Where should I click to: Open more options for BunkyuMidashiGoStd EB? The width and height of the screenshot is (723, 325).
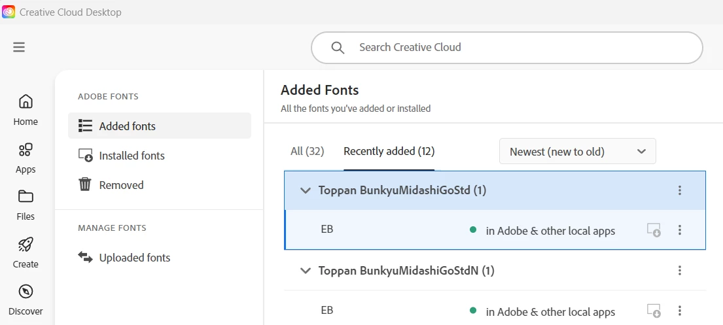(x=679, y=230)
